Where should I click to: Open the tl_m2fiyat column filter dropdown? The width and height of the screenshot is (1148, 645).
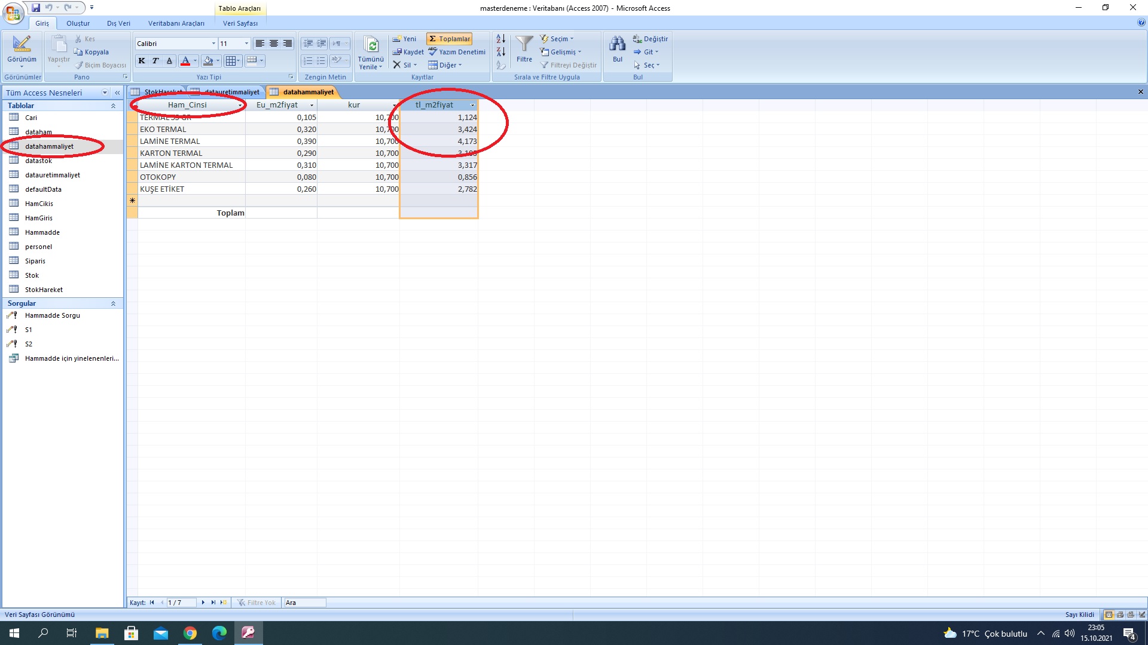(472, 105)
